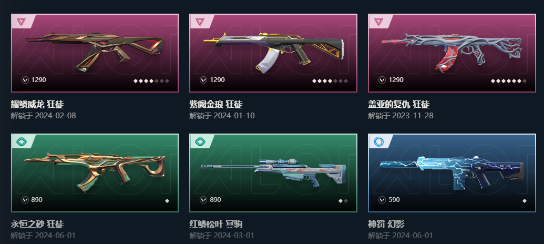Click VP currency icon on 盖亚的复仇 狂徒 card
Image resolution: width=544 pixels, height=244 pixels.
(382, 80)
